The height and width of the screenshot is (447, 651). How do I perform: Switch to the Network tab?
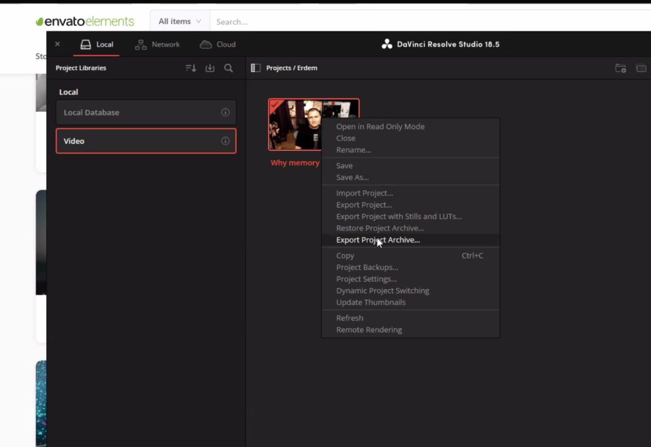coord(157,45)
